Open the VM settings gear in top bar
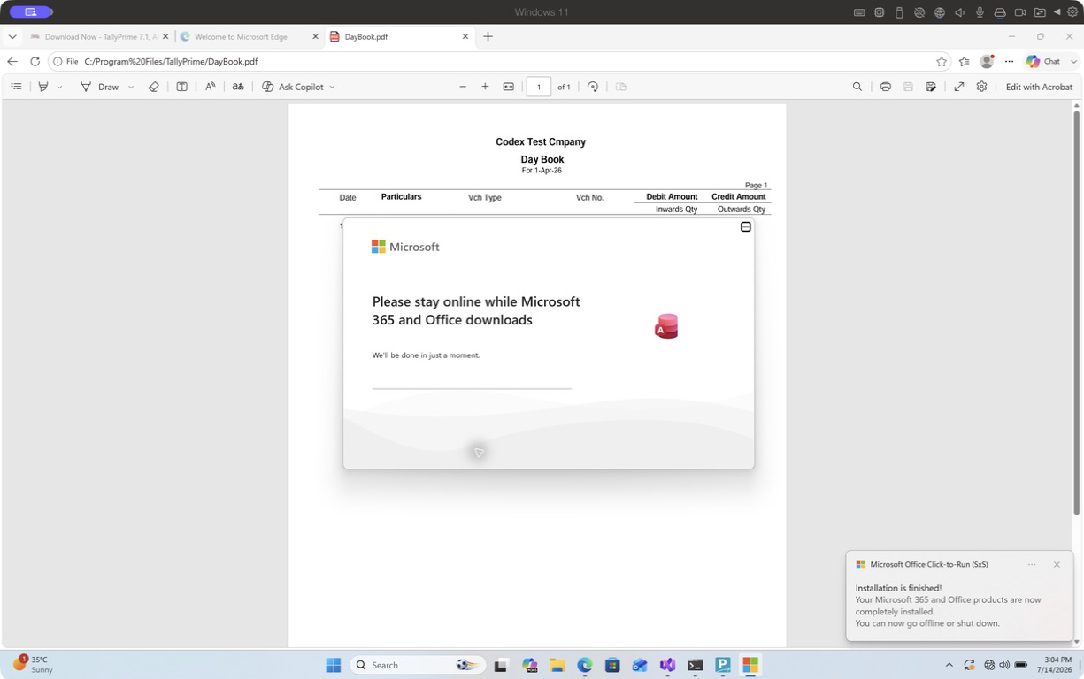The image size is (1084, 679). click(1072, 12)
